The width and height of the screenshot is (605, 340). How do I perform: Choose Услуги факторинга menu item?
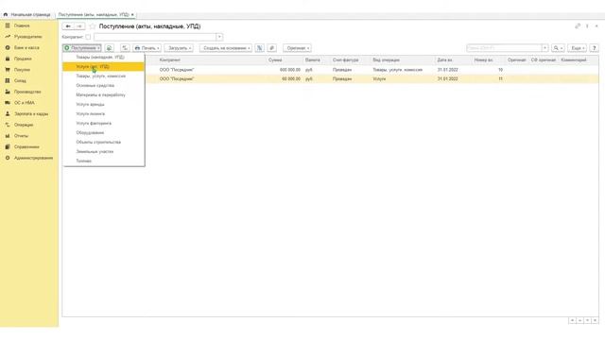point(104,124)
